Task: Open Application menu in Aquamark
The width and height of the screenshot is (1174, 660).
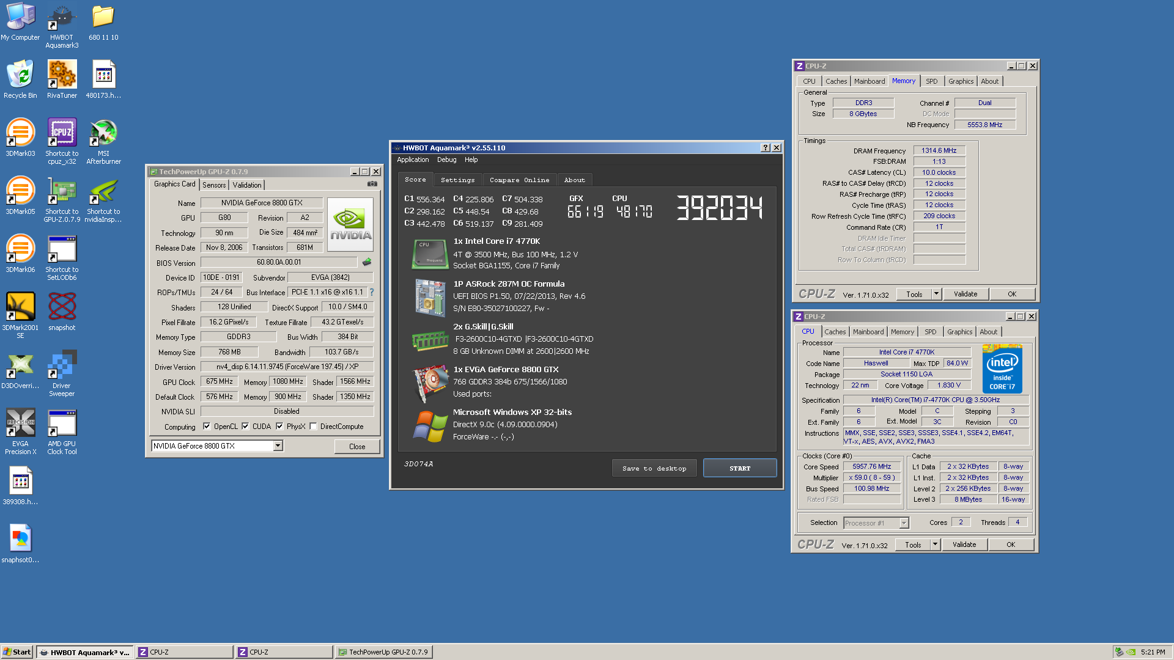Action: pos(413,160)
